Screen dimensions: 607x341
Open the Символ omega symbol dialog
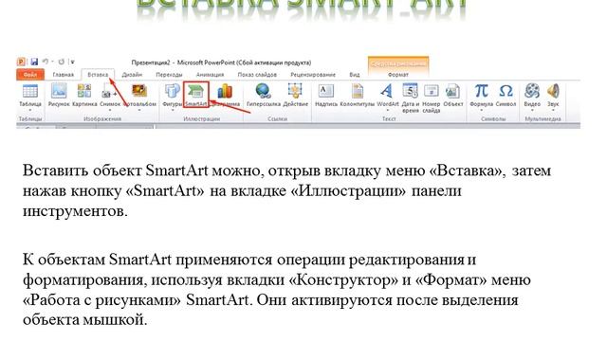coord(506,91)
